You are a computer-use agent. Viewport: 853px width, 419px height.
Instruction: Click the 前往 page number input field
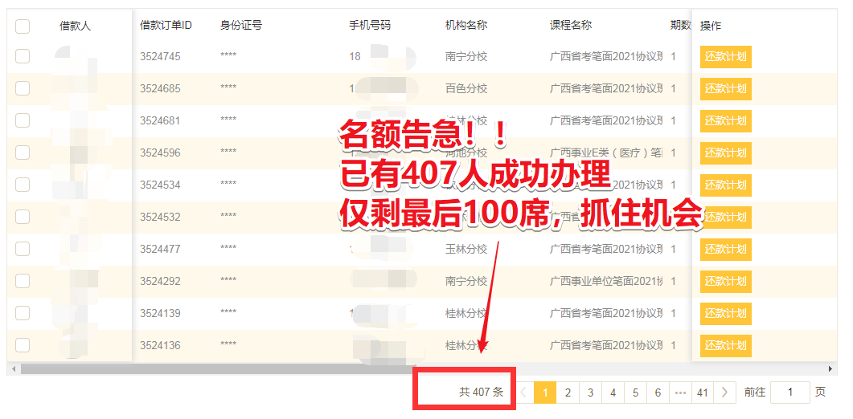(x=789, y=393)
